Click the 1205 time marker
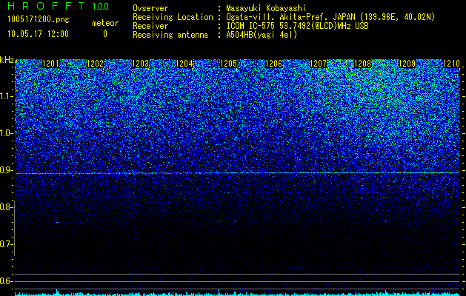 click(228, 64)
